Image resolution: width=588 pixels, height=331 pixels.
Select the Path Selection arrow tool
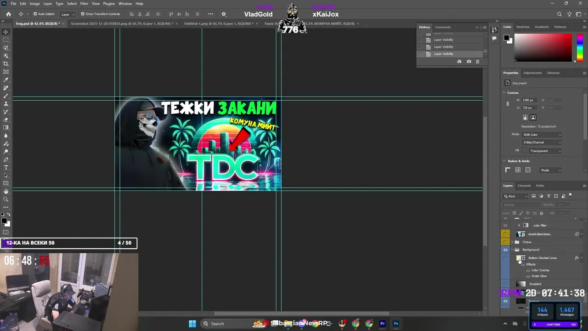click(6, 176)
